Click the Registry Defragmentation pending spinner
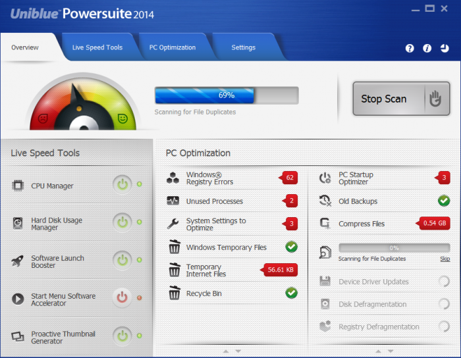 444,326
